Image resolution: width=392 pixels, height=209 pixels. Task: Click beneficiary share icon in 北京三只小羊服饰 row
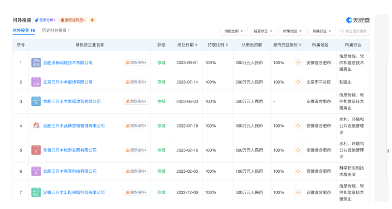298,82
